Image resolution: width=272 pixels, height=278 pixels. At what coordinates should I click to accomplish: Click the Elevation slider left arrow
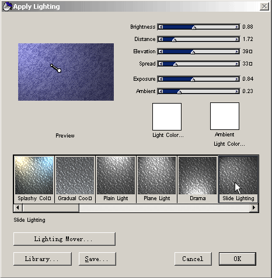click(161, 52)
